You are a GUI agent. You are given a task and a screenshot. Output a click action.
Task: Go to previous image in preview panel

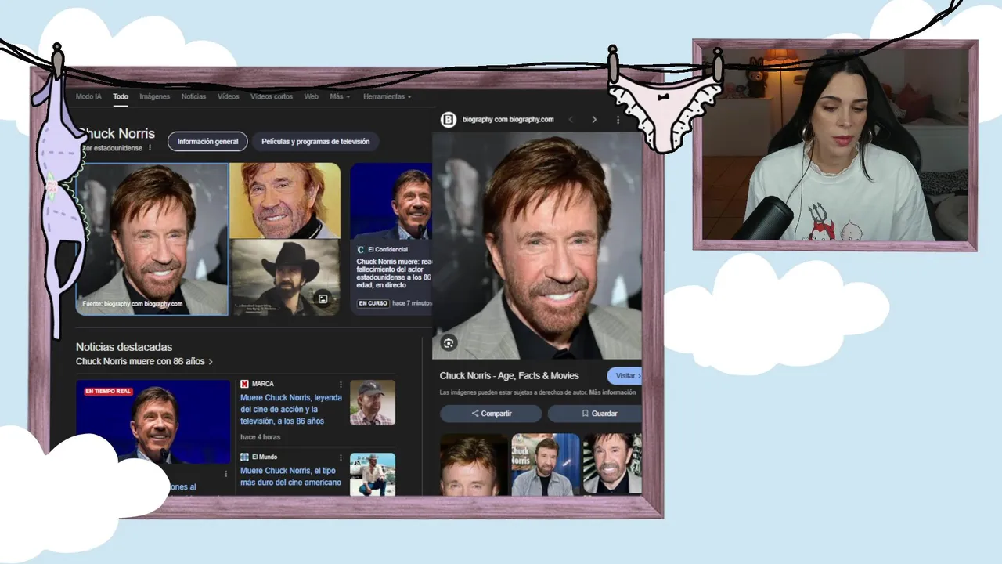(571, 120)
